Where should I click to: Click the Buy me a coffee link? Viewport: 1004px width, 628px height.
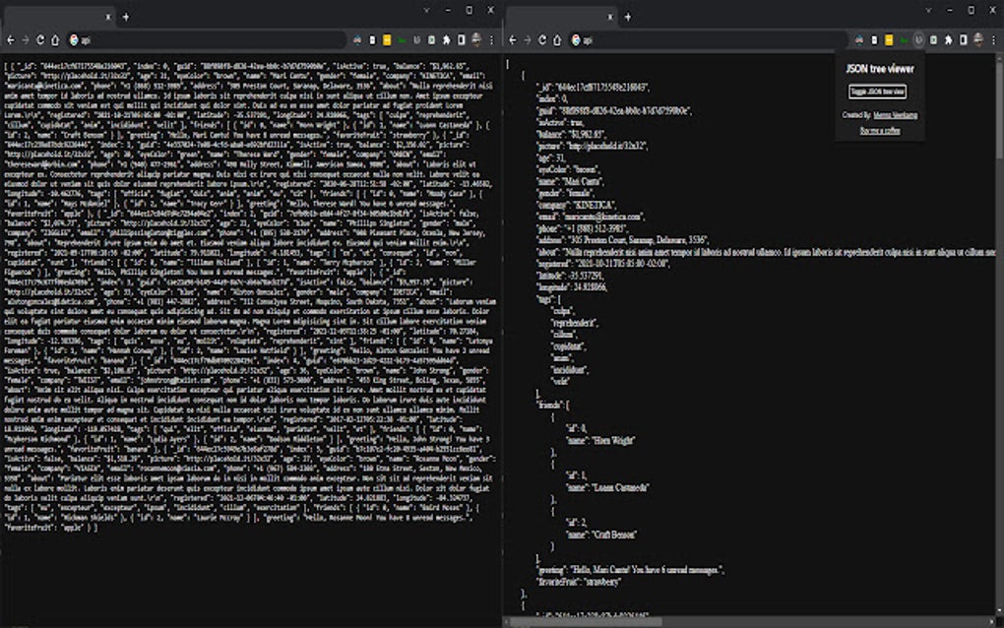(881, 128)
